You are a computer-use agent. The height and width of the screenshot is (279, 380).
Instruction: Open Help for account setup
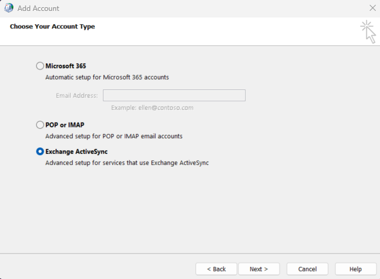[355, 269]
